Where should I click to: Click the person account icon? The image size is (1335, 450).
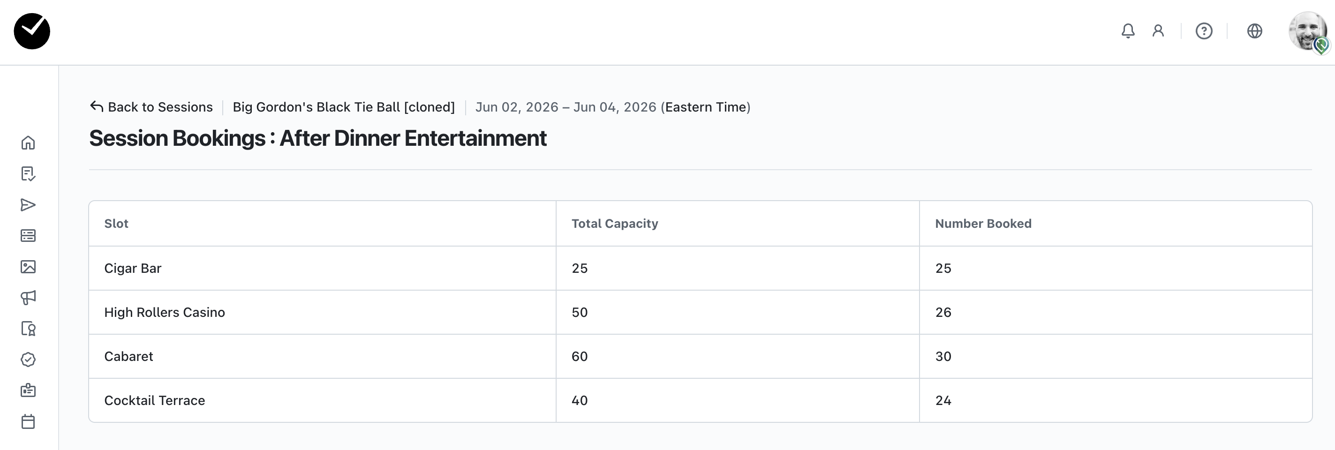click(1158, 31)
